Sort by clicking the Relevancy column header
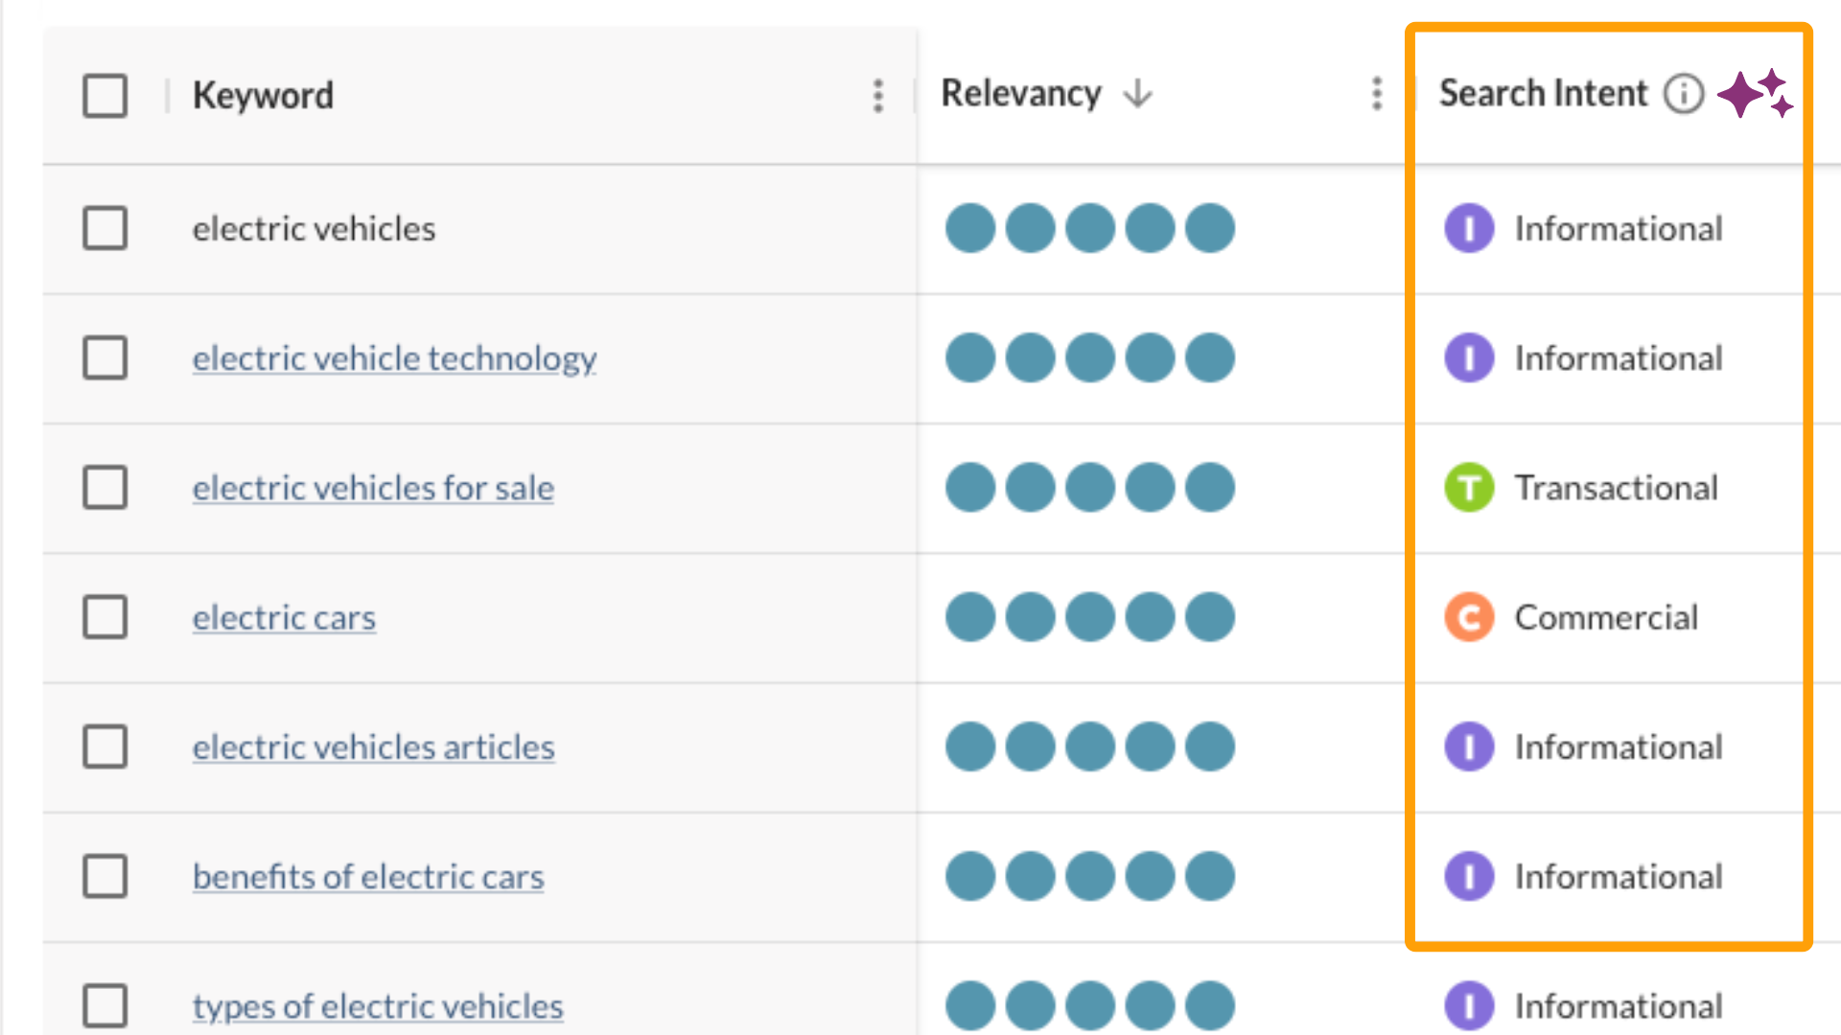The image size is (1841, 1035). point(1021,94)
